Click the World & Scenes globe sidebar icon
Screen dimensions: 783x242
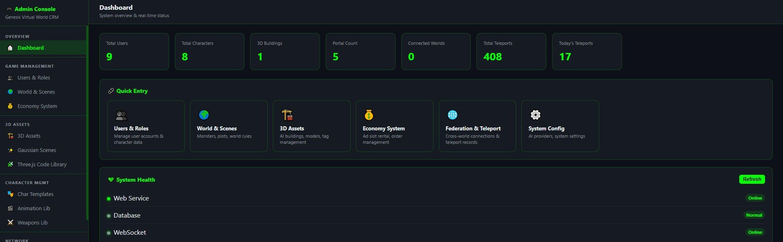click(x=10, y=92)
